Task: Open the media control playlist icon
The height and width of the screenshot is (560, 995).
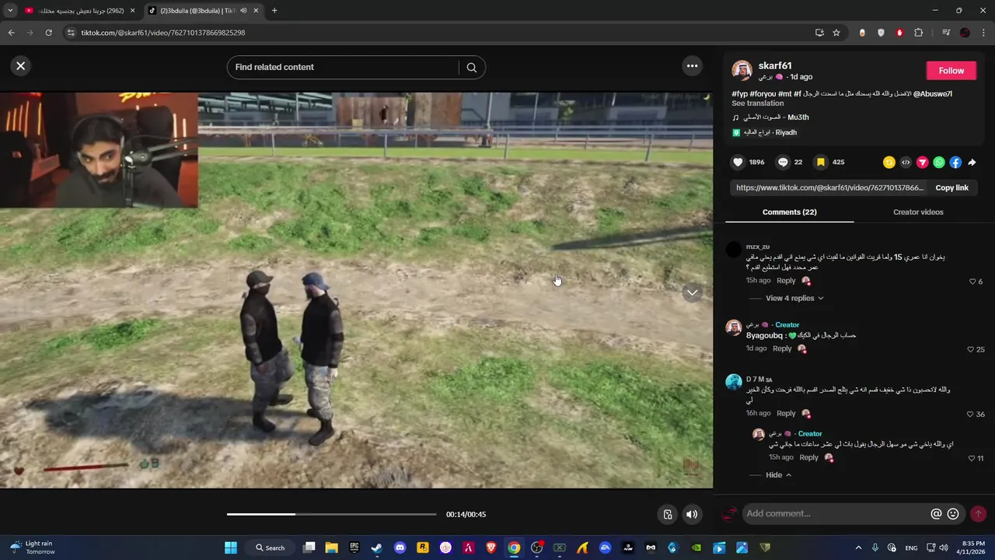Action: click(946, 33)
